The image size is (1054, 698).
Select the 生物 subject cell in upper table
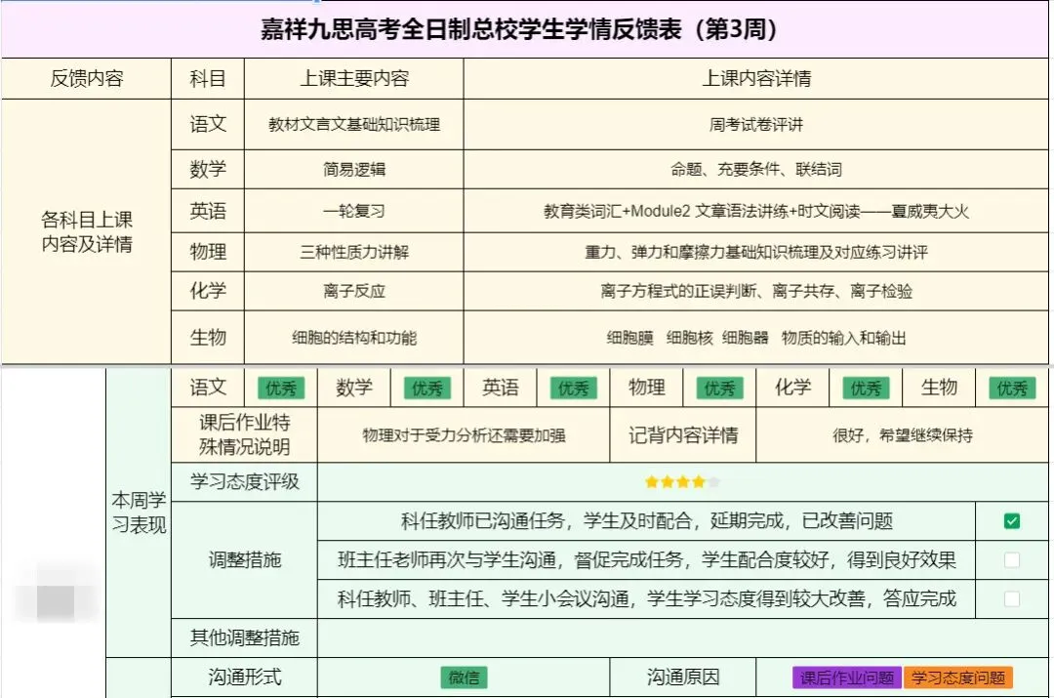click(x=208, y=338)
